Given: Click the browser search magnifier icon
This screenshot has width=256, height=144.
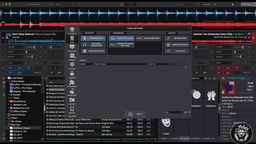Looking at the screenshot, I should pos(46,78).
